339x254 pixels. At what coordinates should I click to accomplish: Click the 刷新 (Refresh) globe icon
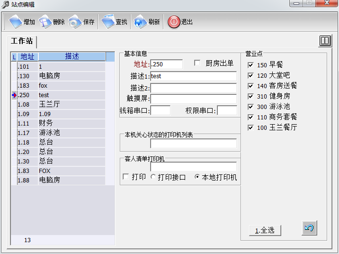pyautogui.click(x=141, y=22)
